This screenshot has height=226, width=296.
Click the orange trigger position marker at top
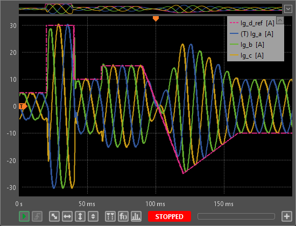click(156, 18)
